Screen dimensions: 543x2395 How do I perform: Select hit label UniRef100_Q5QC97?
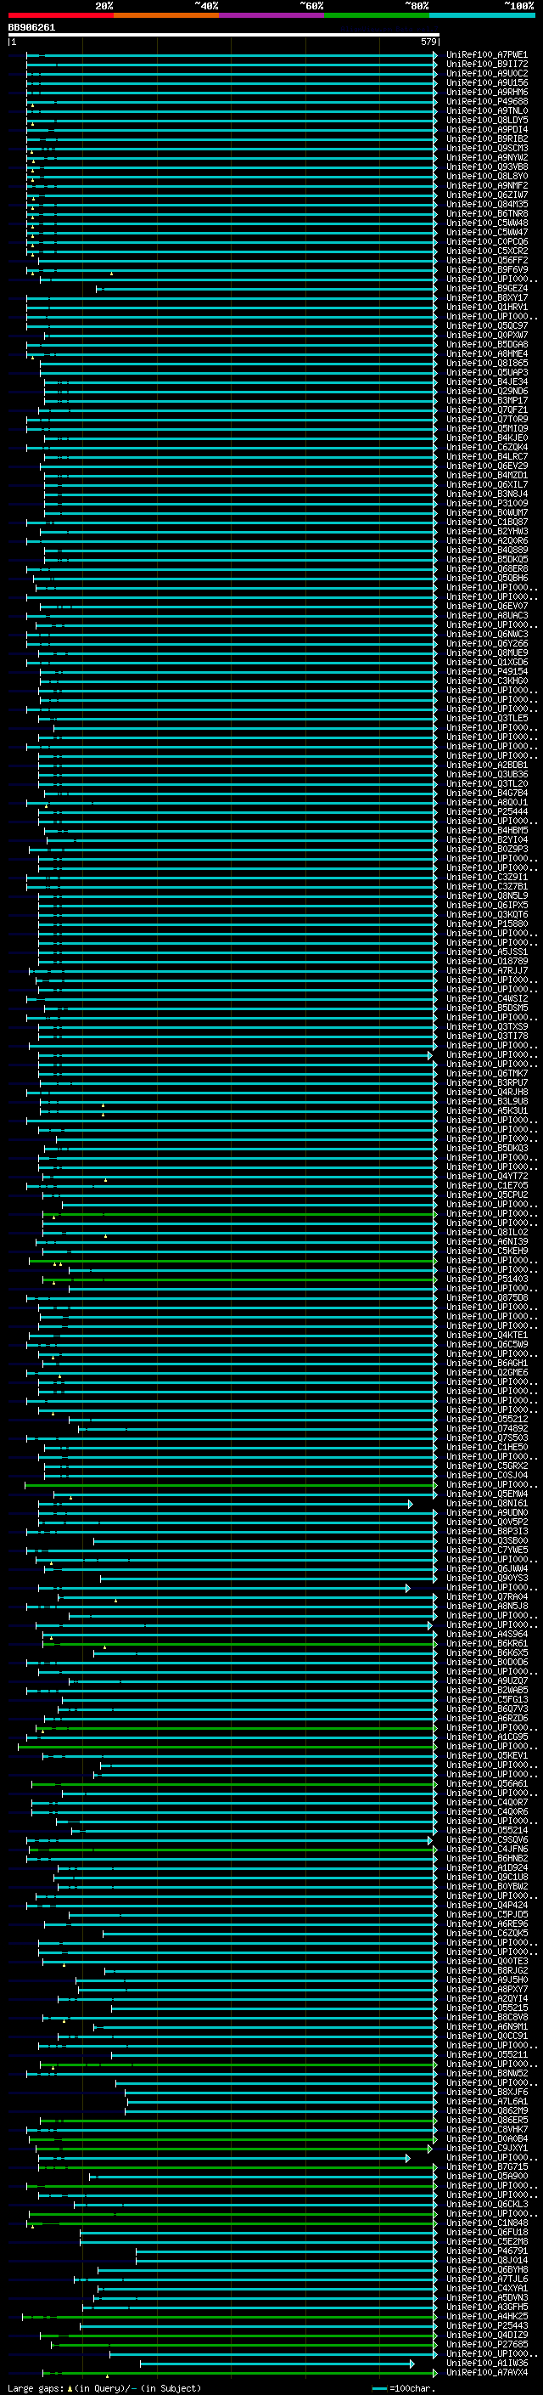(x=486, y=325)
